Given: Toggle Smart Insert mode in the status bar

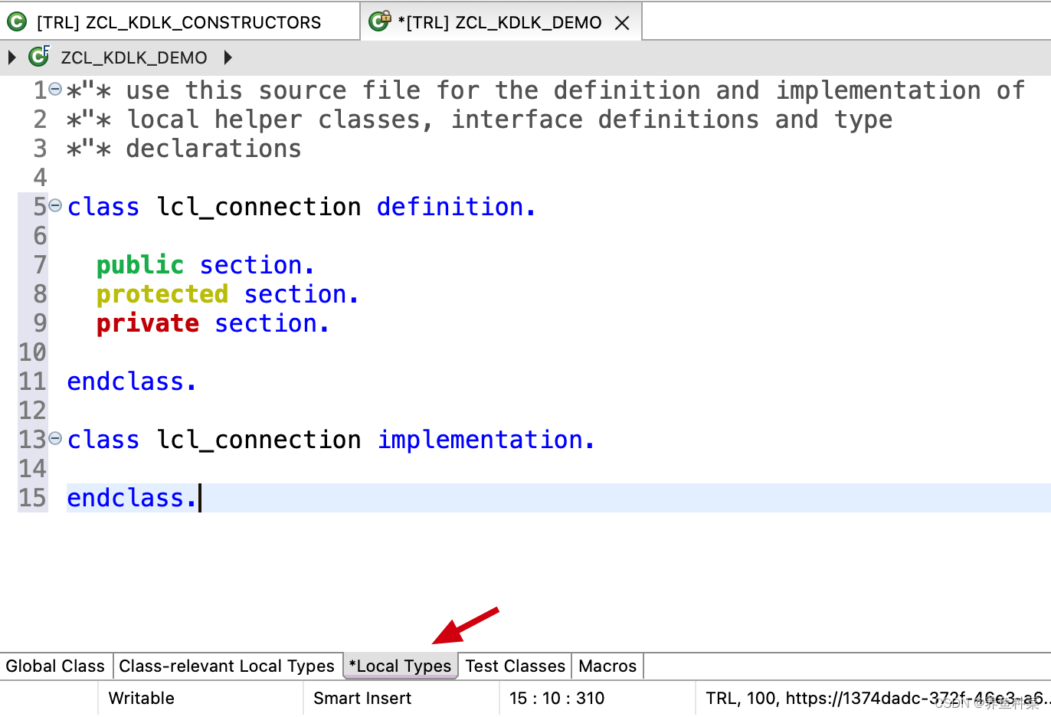Looking at the screenshot, I should point(362,698).
